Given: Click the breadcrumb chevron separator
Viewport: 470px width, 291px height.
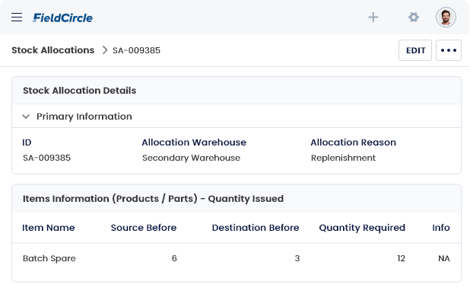Looking at the screenshot, I should point(105,50).
